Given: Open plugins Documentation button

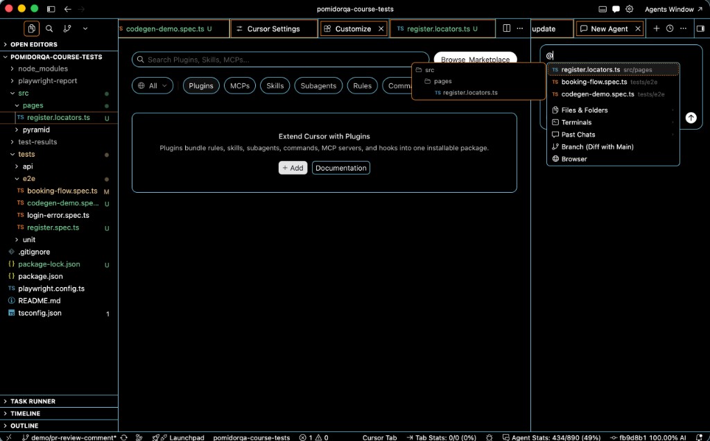Looking at the screenshot, I should click(x=341, y=168).
